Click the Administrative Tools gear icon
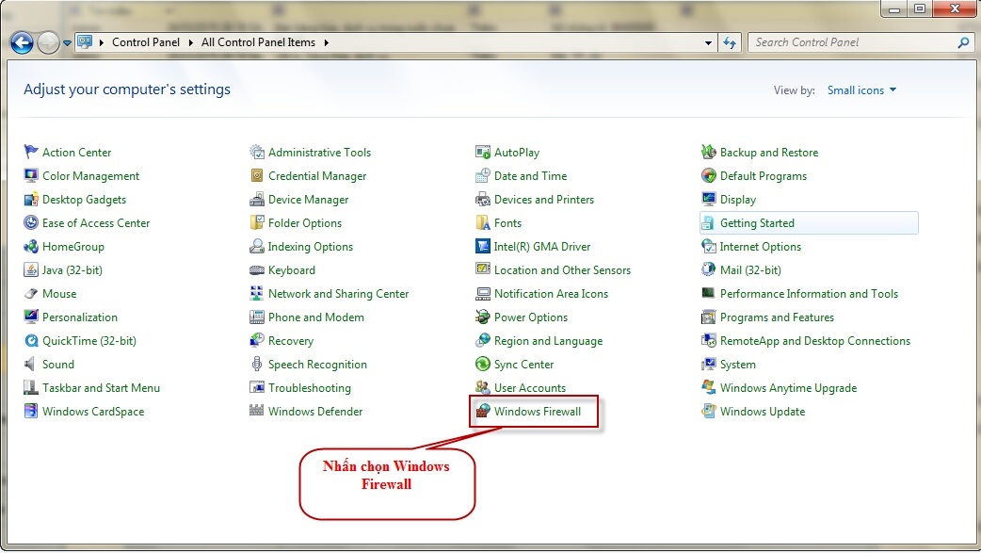981x553 pixels. click(256, 152)
